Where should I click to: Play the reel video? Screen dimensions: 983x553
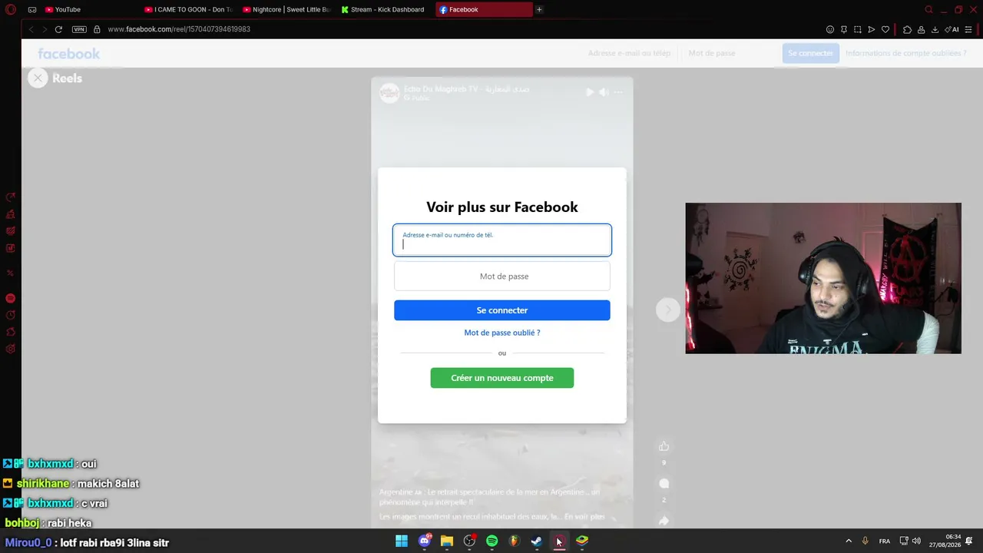coord(590,92)
